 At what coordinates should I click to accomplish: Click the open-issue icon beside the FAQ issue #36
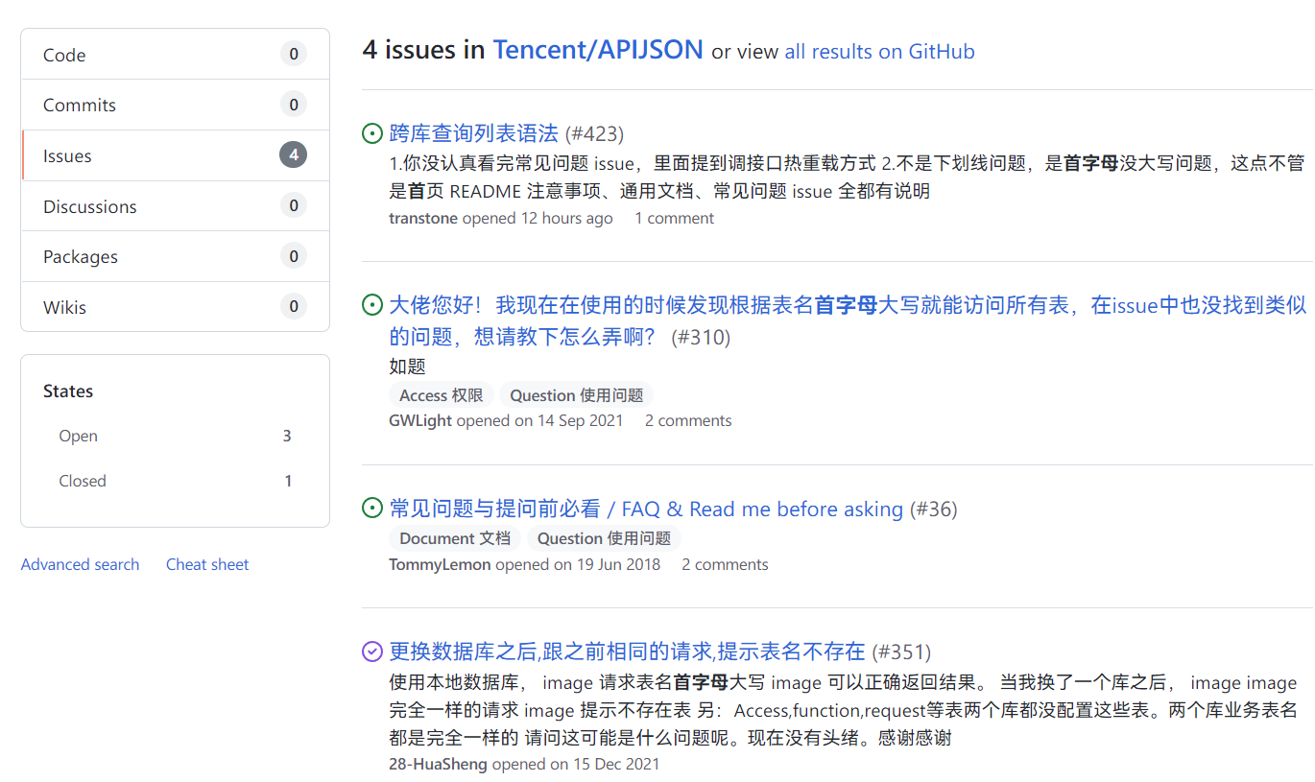click(371, 509)
